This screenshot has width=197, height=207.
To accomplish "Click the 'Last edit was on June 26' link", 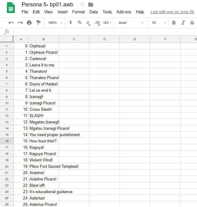I will 172,12.
